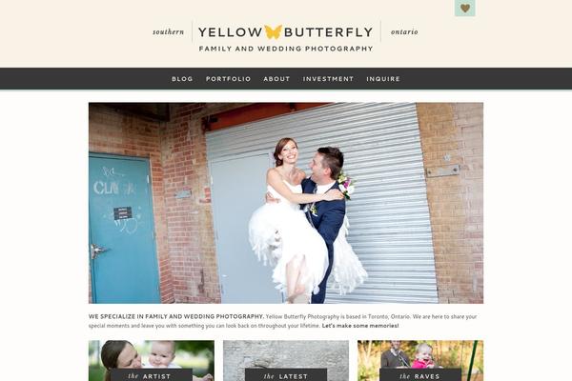Click the 'southern' text in header

[x=168, y=32]
